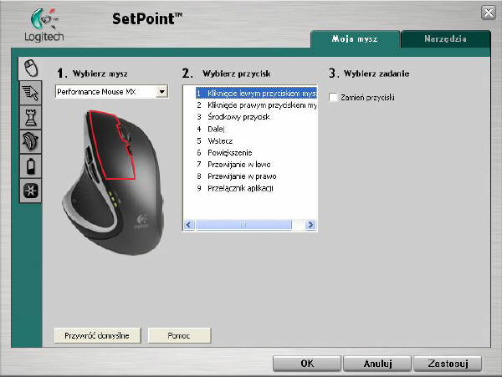Open help with the Pomoc button
This screenshot has height=377, width=502.
click(x=179, y=335)
